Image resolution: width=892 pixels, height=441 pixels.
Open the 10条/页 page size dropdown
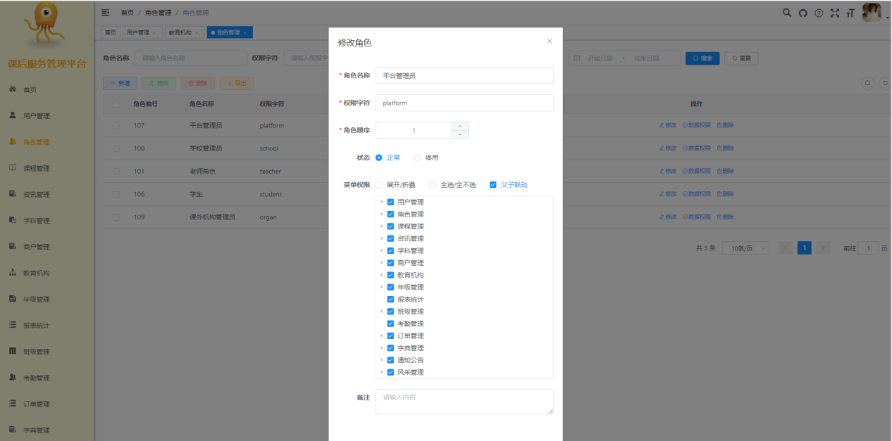click(745, 248)
